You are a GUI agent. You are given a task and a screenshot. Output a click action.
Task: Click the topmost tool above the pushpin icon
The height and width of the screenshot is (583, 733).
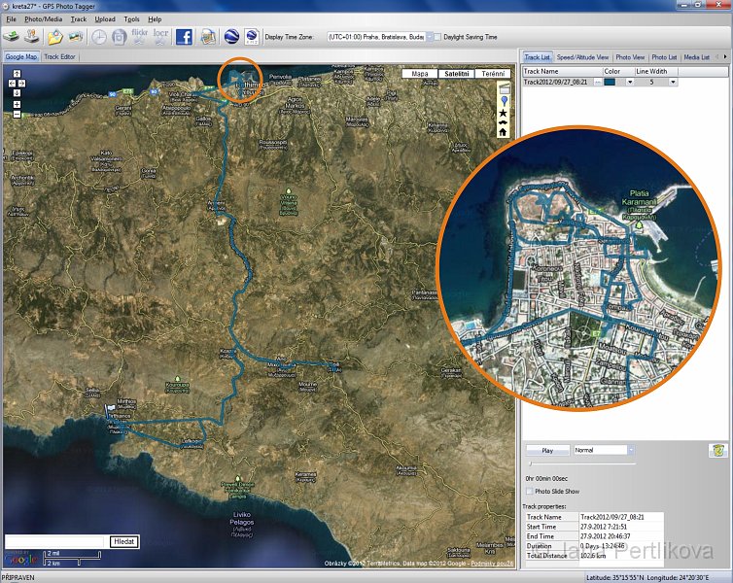pyautogui.click(x=504, y=89)
